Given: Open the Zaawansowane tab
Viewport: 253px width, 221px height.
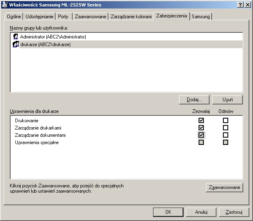Looking at the screenshot, I should point(91,17).
